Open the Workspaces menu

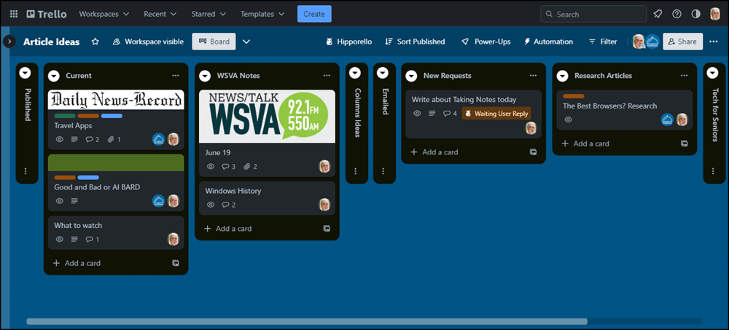tap(104, 14)
